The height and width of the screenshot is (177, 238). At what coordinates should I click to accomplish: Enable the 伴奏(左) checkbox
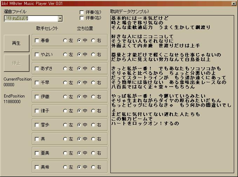(x=82, y=12)
